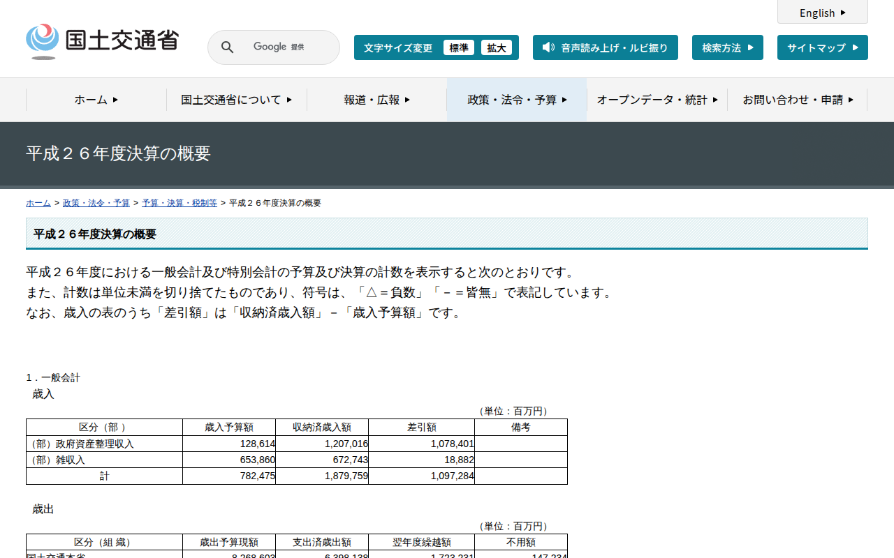Expand 国土交通省について menu

coord(236,100)
